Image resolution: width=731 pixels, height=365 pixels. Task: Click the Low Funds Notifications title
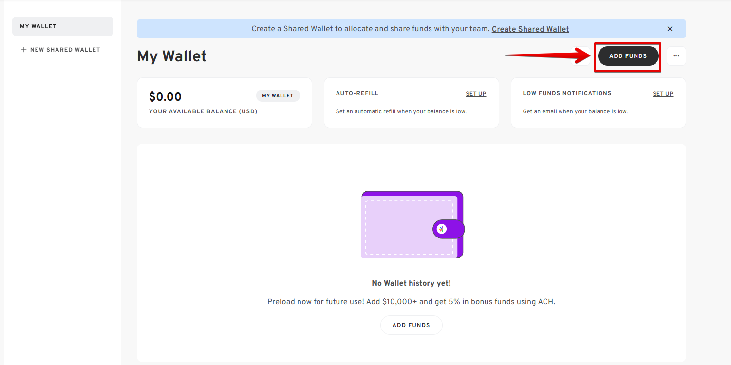567,93
